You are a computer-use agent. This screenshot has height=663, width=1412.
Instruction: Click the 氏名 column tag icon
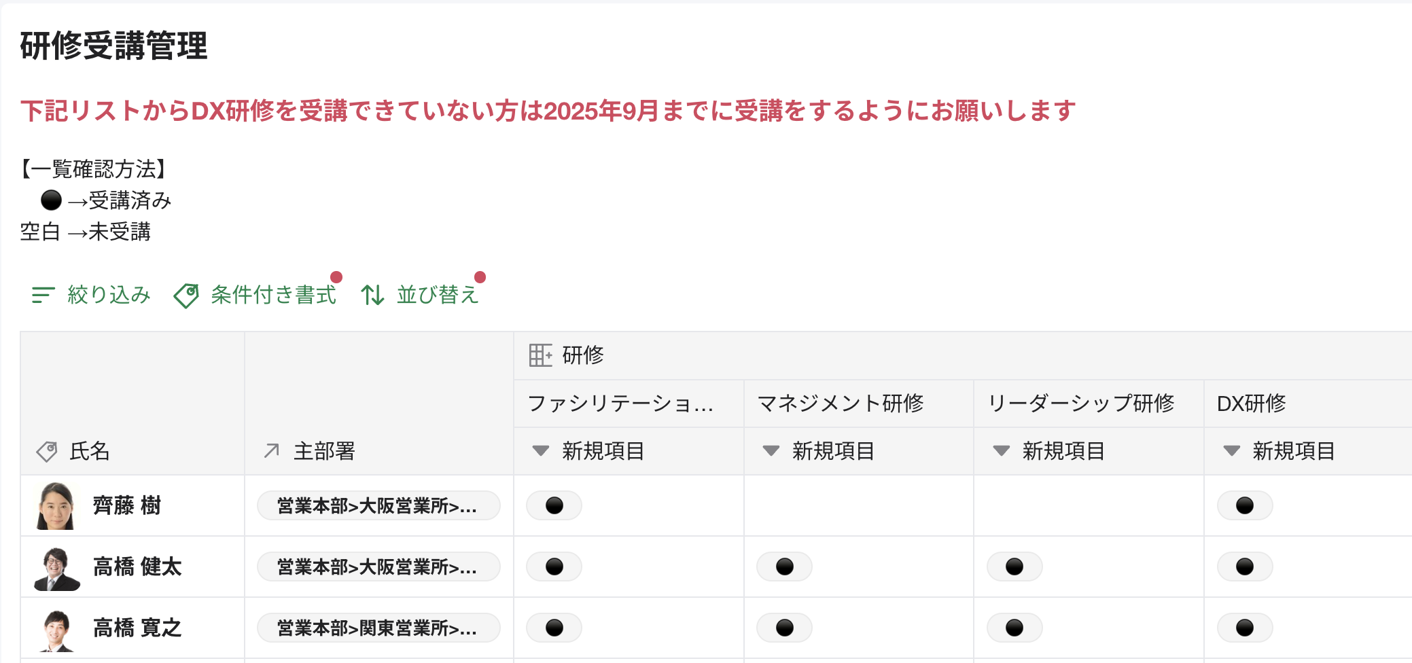click(47, 451)
